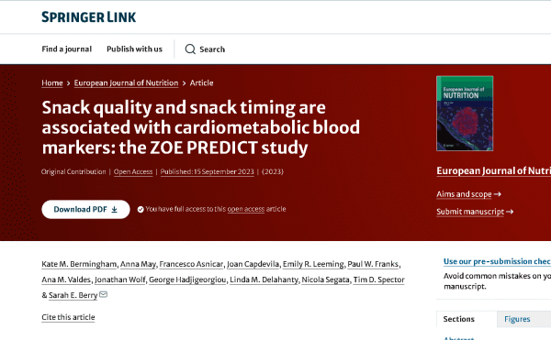Screen dimensions: 551x340
Task: Click the Springer Link logo
Action: [x=88, y=17]
